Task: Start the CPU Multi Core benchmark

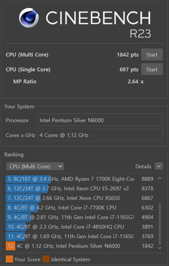Action: pos(152,55)
